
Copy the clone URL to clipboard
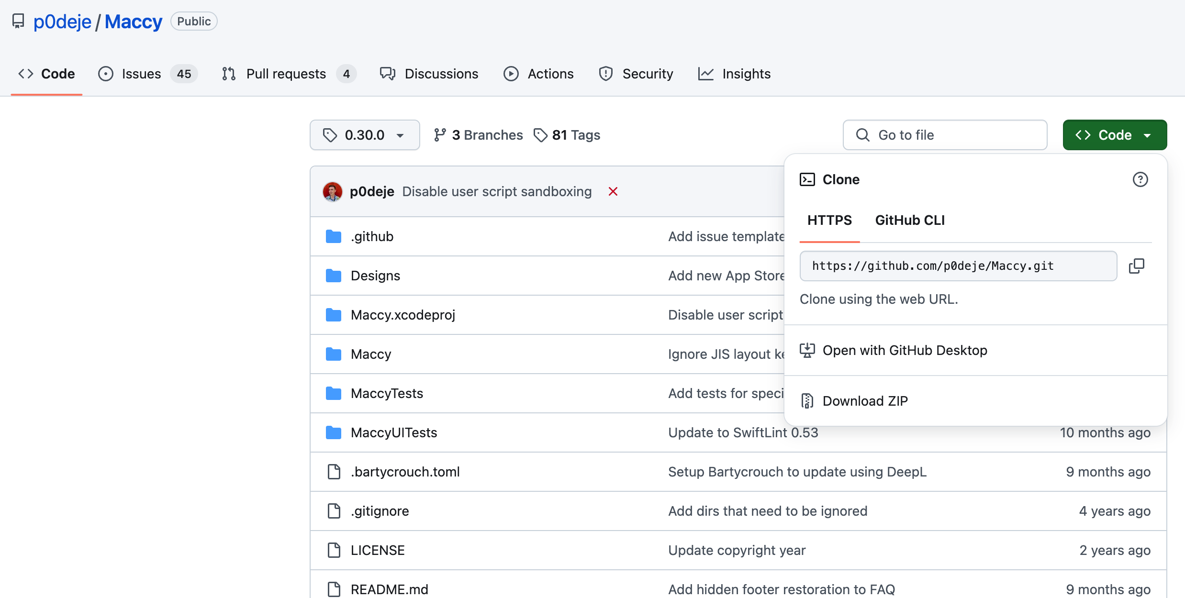tap(1137, 266)
